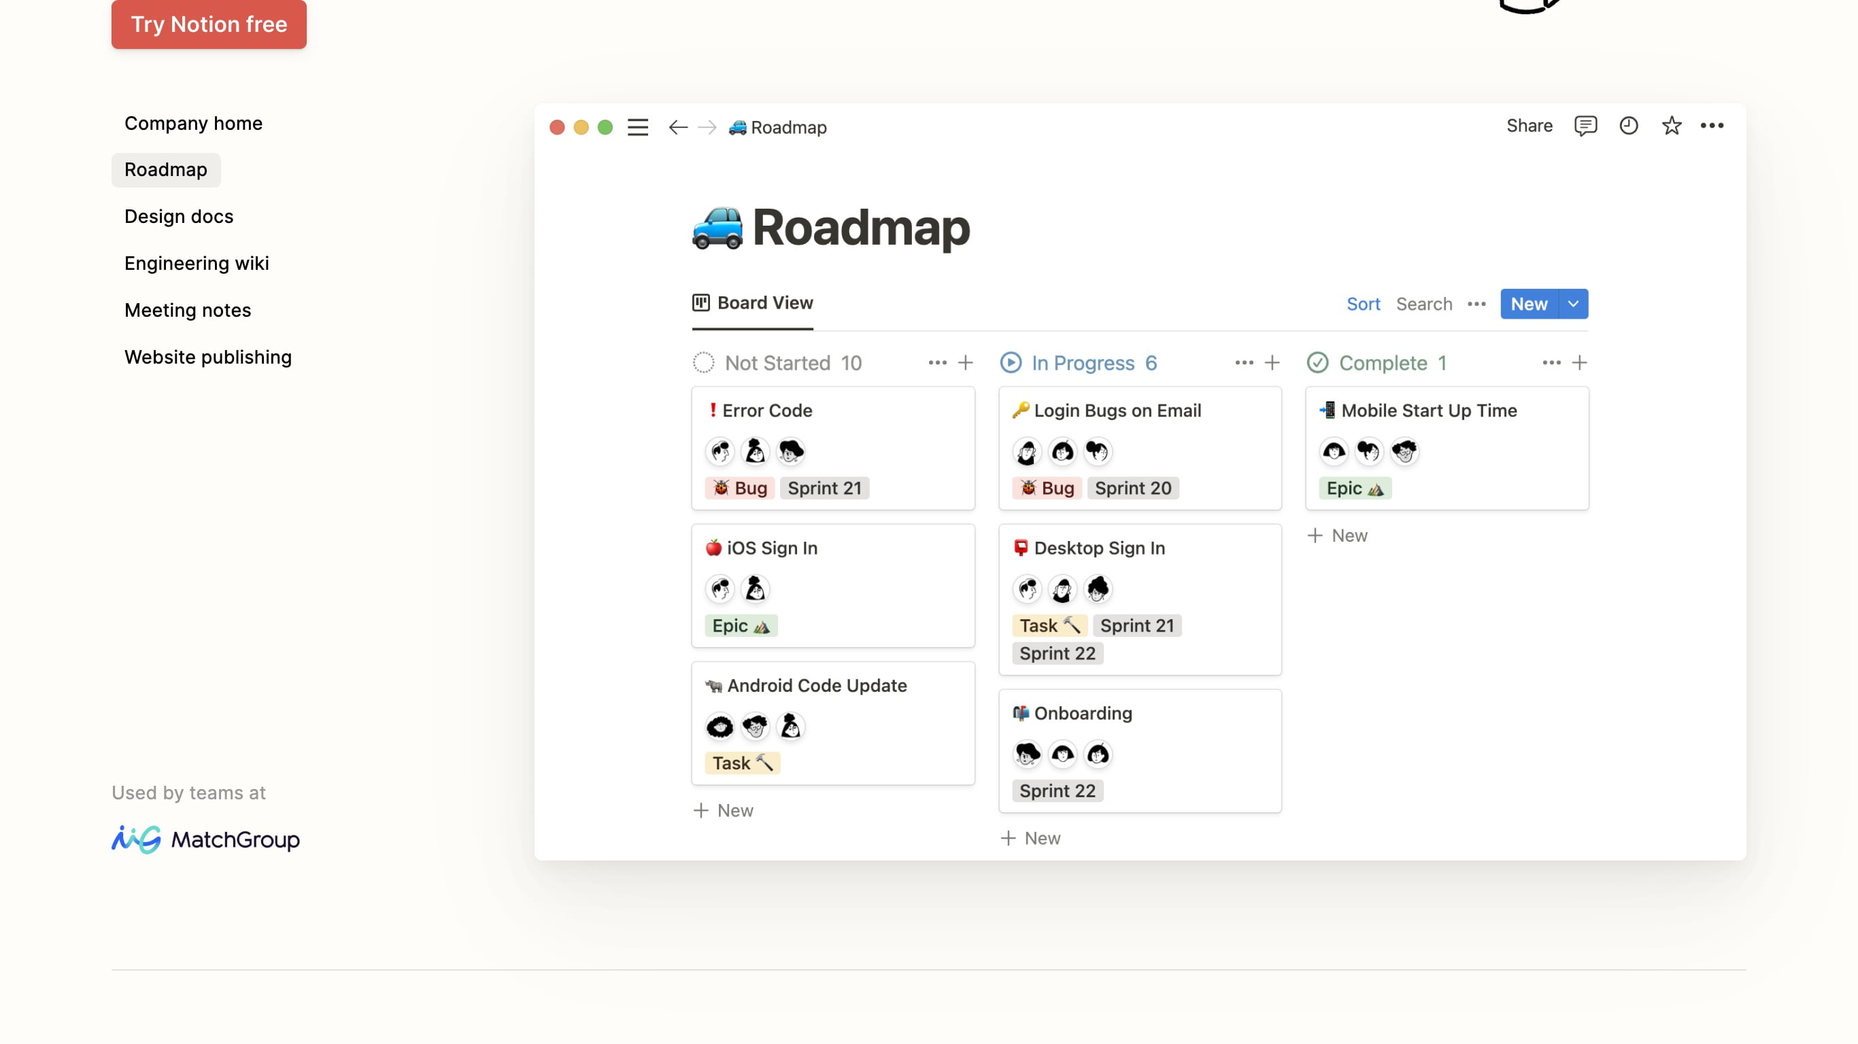Open Not Started column options ellipsis
The height and width of the screenshot is (1044, 1858).
(x=937, y=363)
